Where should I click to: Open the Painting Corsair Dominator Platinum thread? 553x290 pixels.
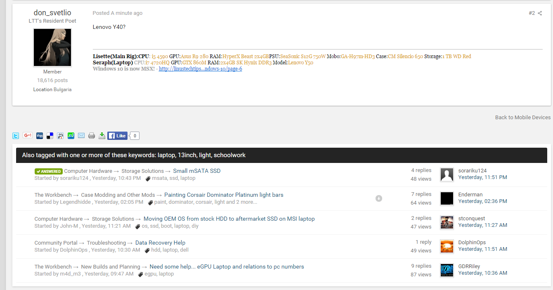224,195
